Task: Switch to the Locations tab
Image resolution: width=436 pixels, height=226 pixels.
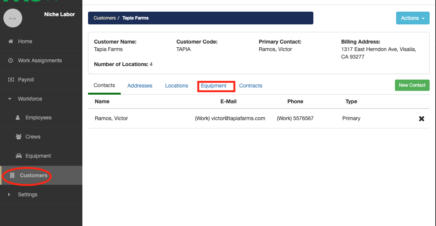Action: (176, 86)
